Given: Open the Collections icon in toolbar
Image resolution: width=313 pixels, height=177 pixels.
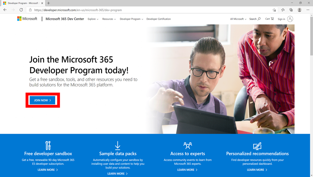Looking at the screenshot, I should [291, 10].
